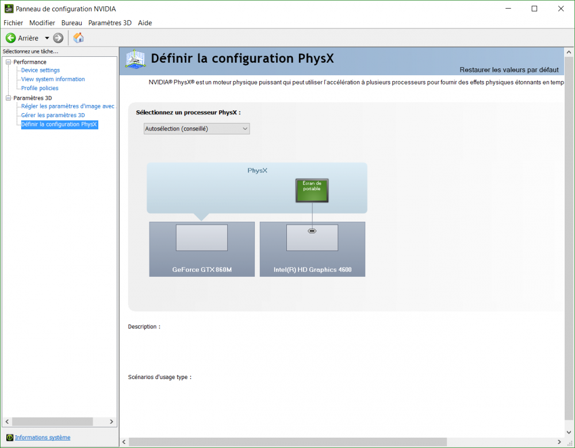Select Gérer les paramètres 3D
575x448 pixels.
pyautogui.click(x=53, y=115)
